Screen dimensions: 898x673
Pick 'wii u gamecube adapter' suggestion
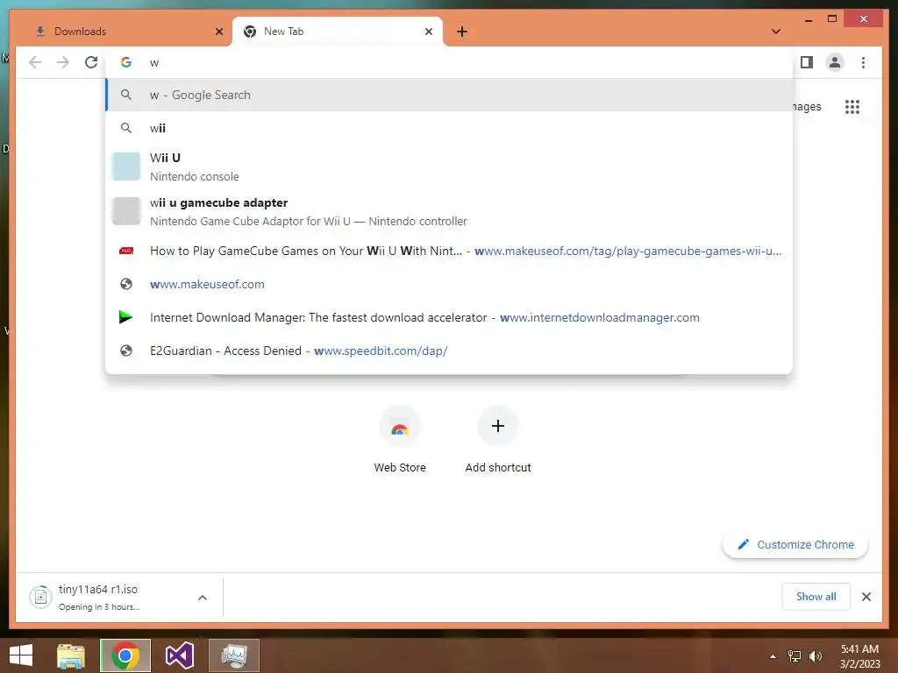point(449,211)
